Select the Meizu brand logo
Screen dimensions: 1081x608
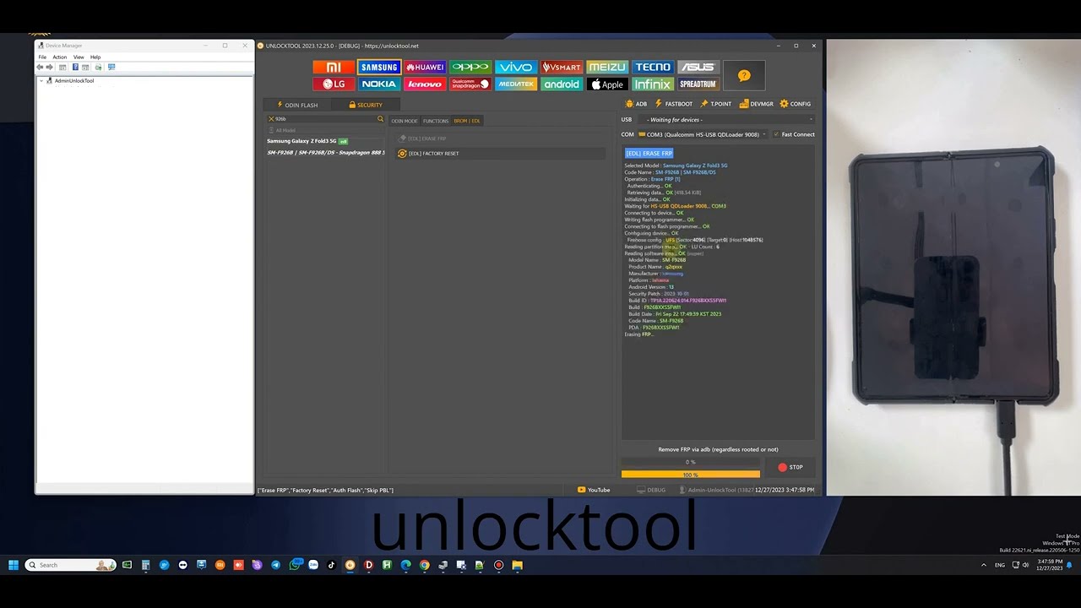click(607, 67)
